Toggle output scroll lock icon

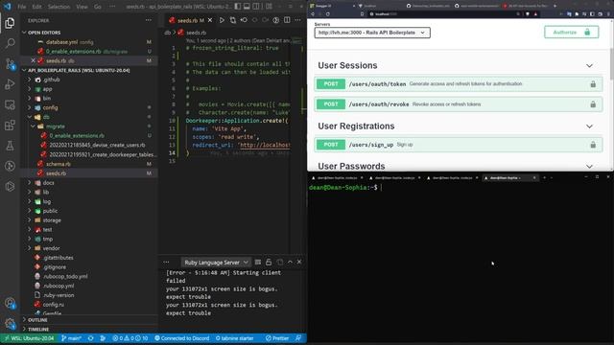click(269, 262)
